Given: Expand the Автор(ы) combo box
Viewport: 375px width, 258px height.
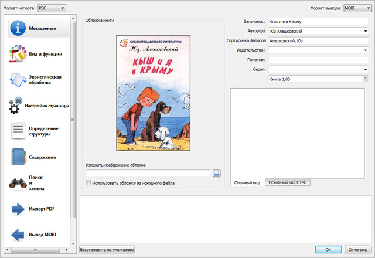Looking at the screenshot, I should [366, 31].
